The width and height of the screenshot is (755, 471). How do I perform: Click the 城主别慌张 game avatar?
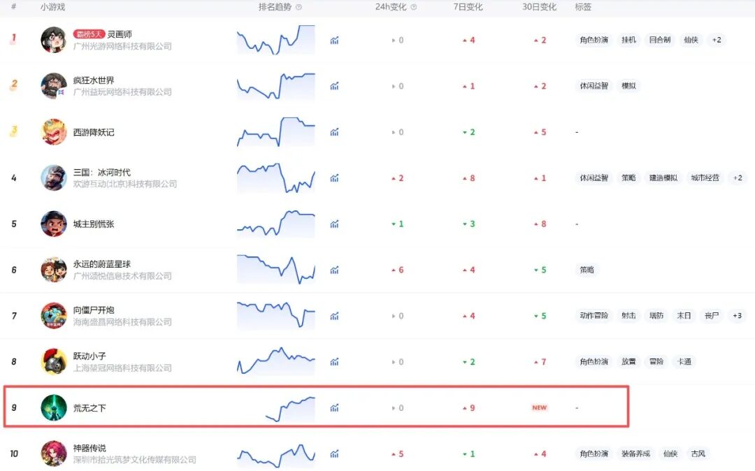[x=53, y=224]
